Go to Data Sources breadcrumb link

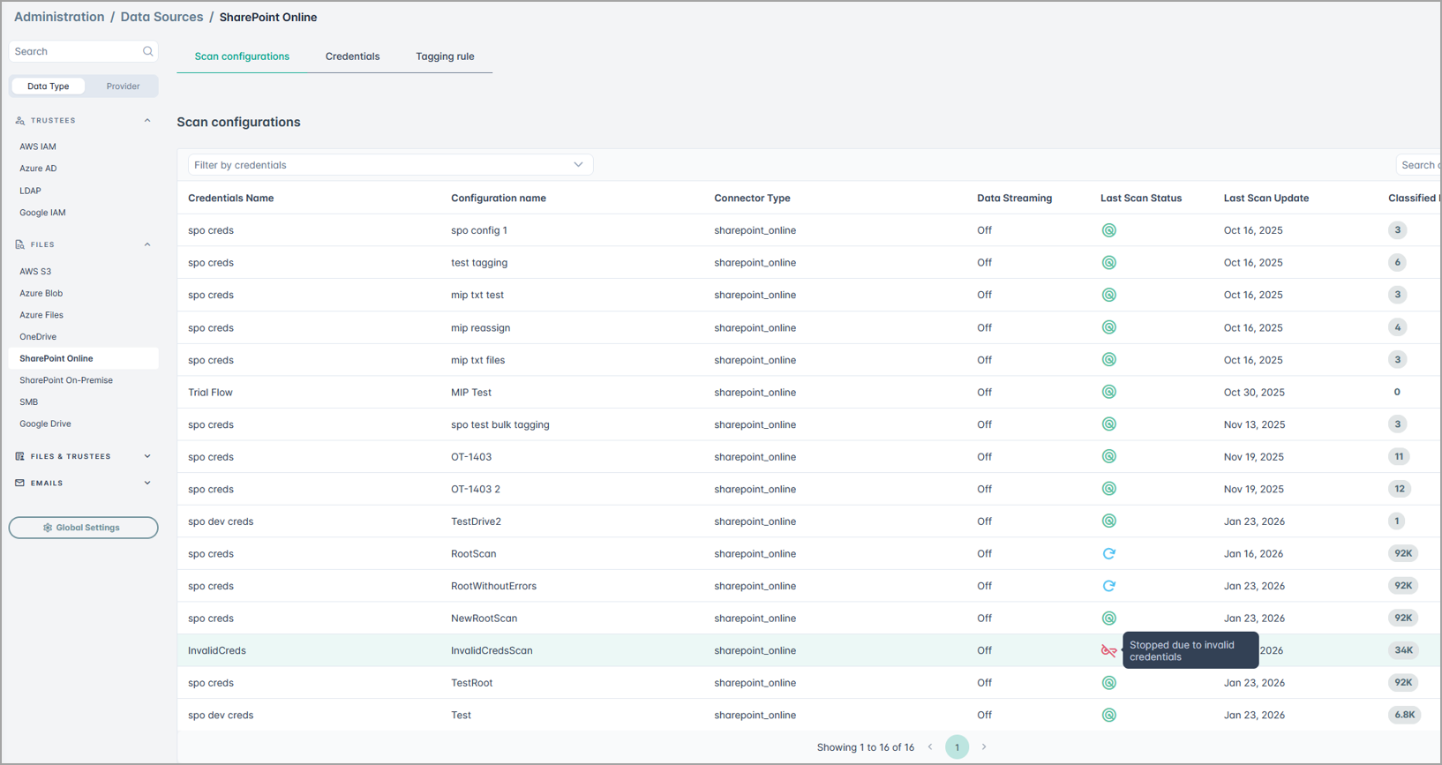click(x=161, y=17)
